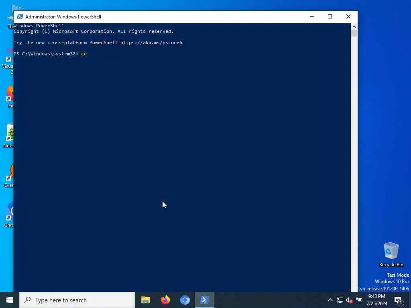Image resolution: width=411 pixels, height=308 pixels.
Task: Click the PowerShell vertical scrollbar thumb
Action: click(x=354, y=33)
